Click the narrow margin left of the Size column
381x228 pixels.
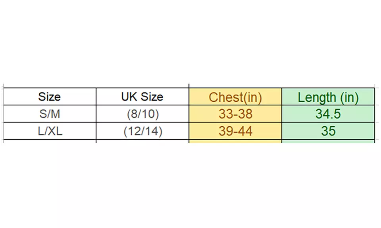coord(2,114)
